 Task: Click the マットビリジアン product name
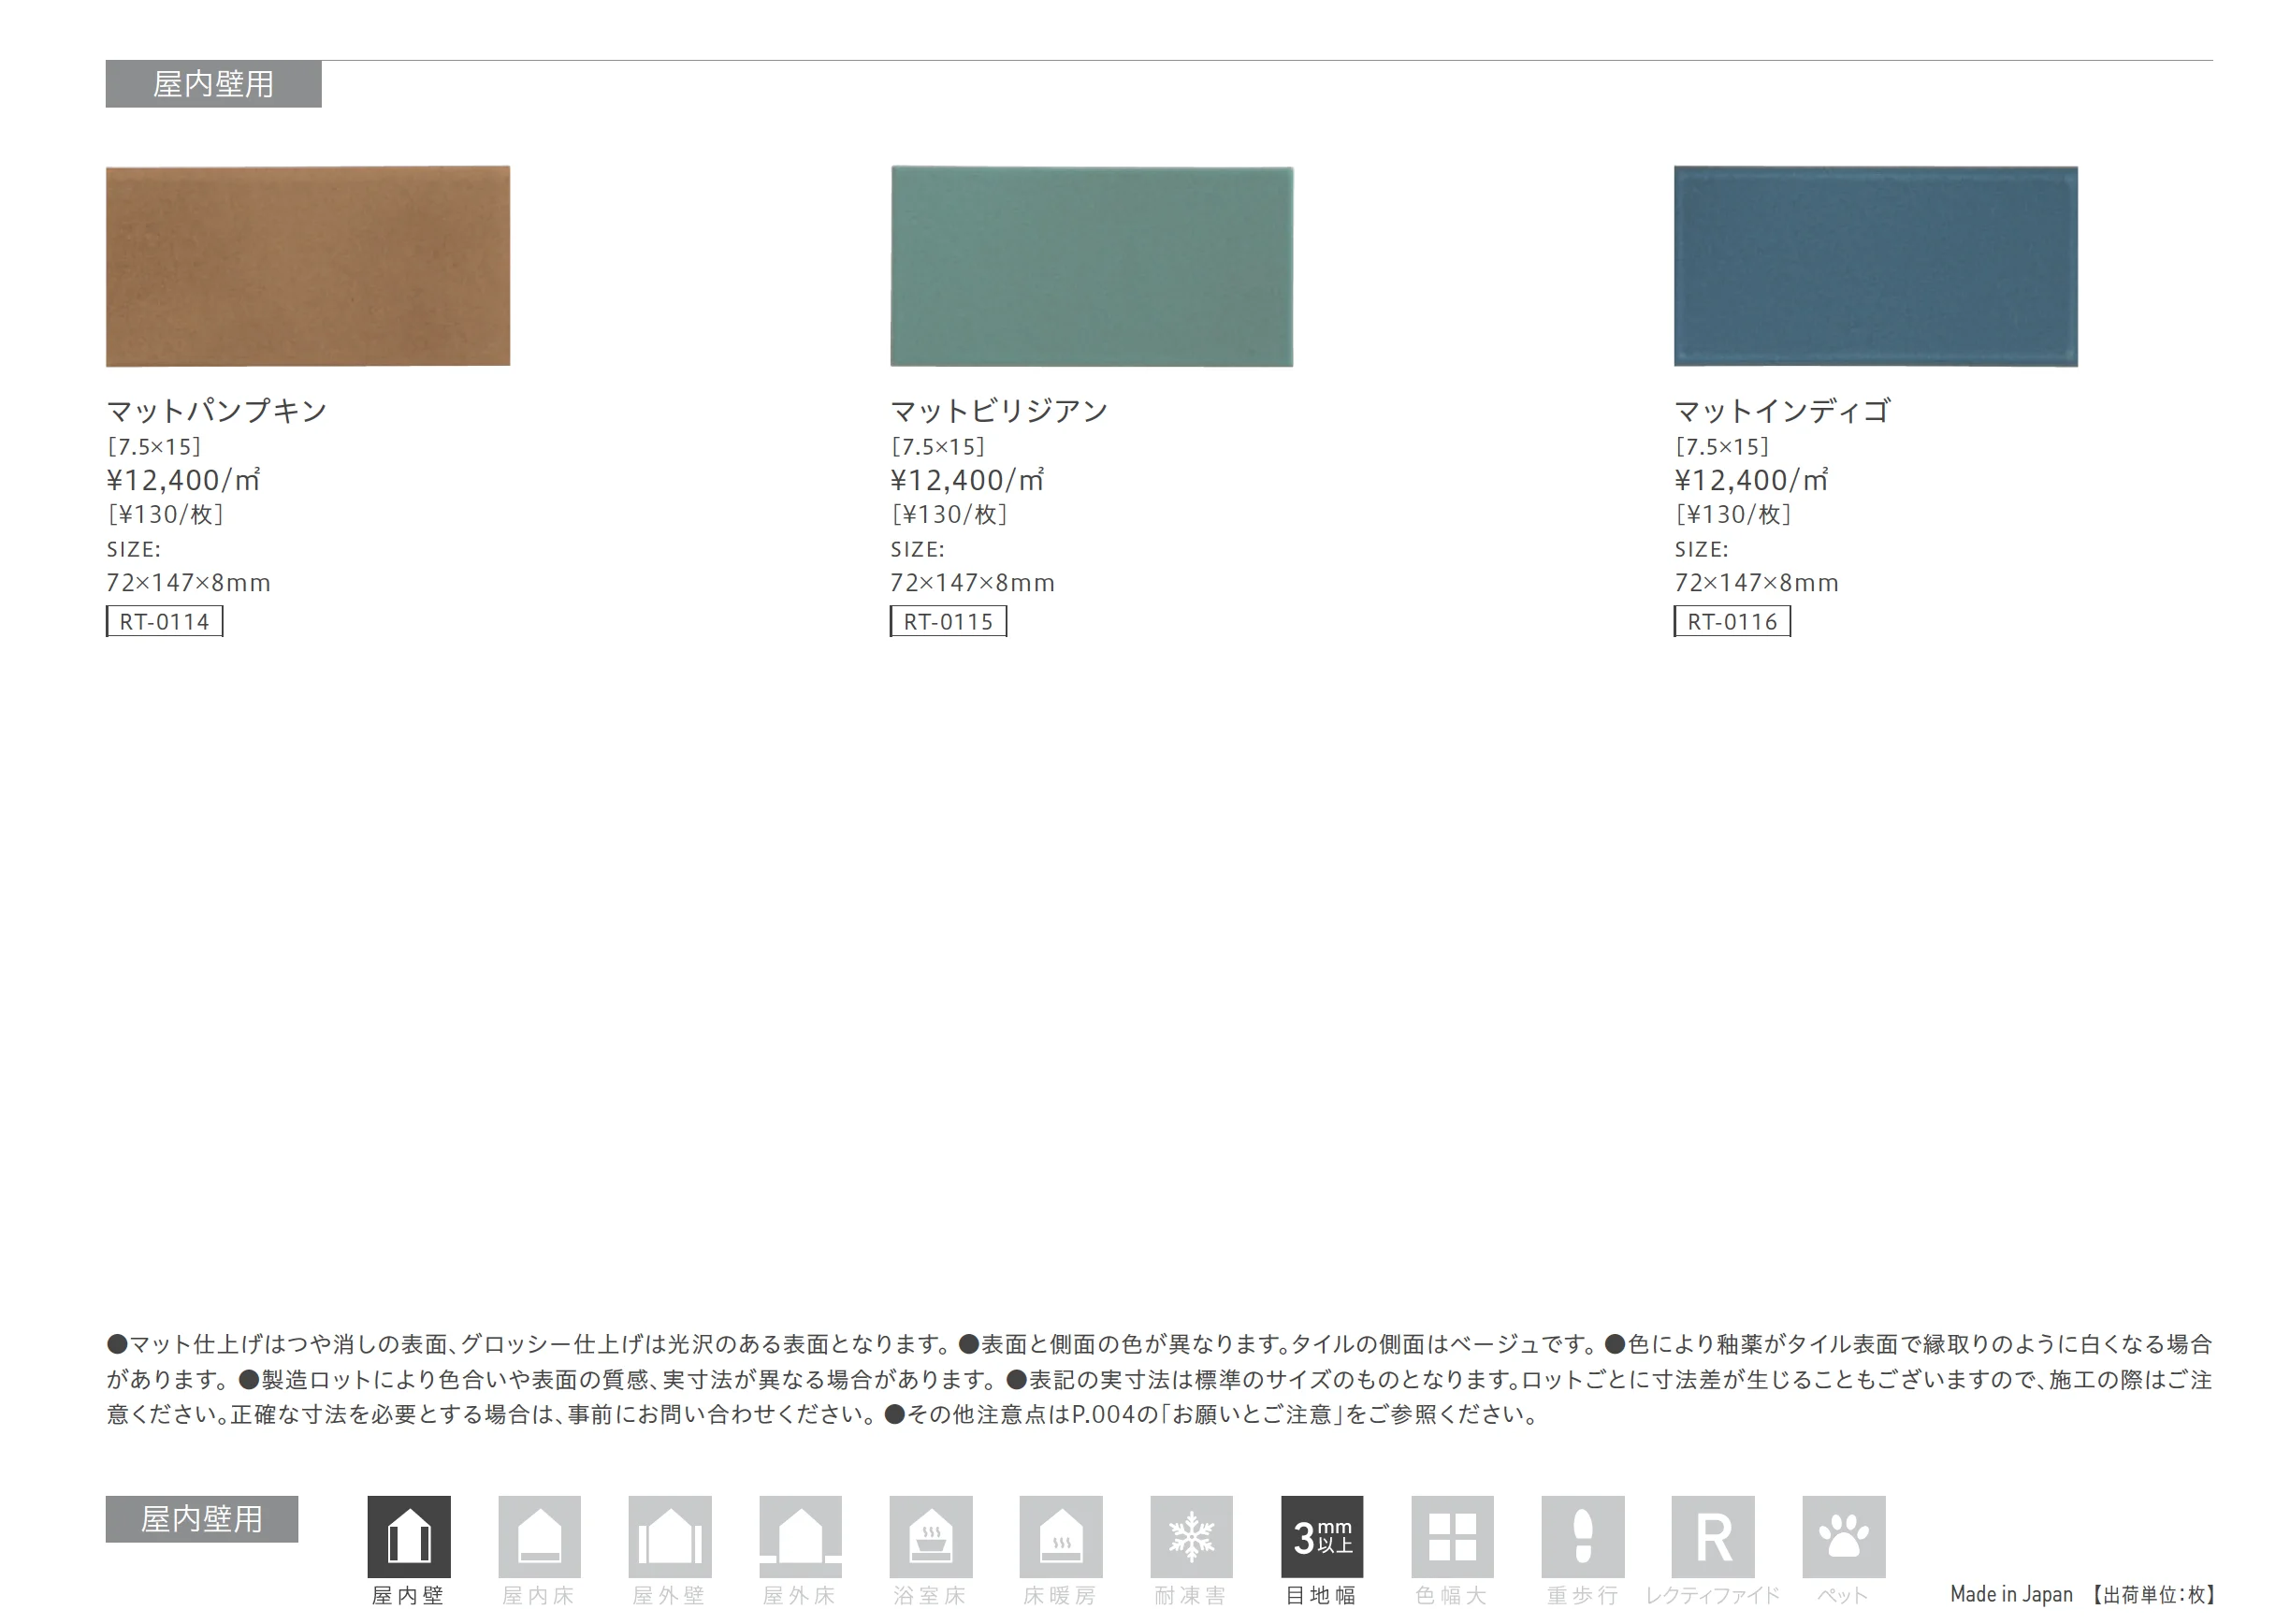click(1000, 411)
